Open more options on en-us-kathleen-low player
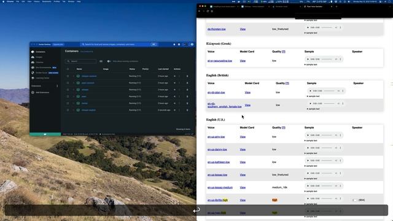 click(x=340, y=161)
